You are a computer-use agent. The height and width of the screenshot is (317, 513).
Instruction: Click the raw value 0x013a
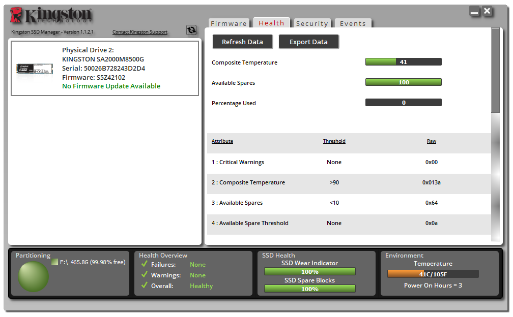pos(432,182)
